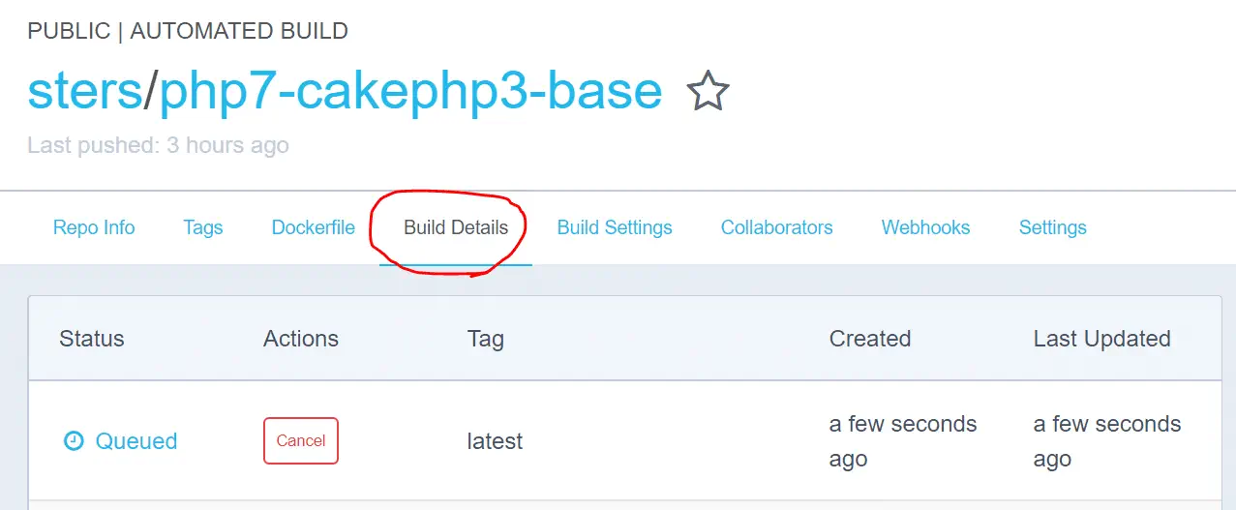Viewport: 1236px width, 510px height.
Task: Go to the Build Settings tab
Action: pos(615,227)
